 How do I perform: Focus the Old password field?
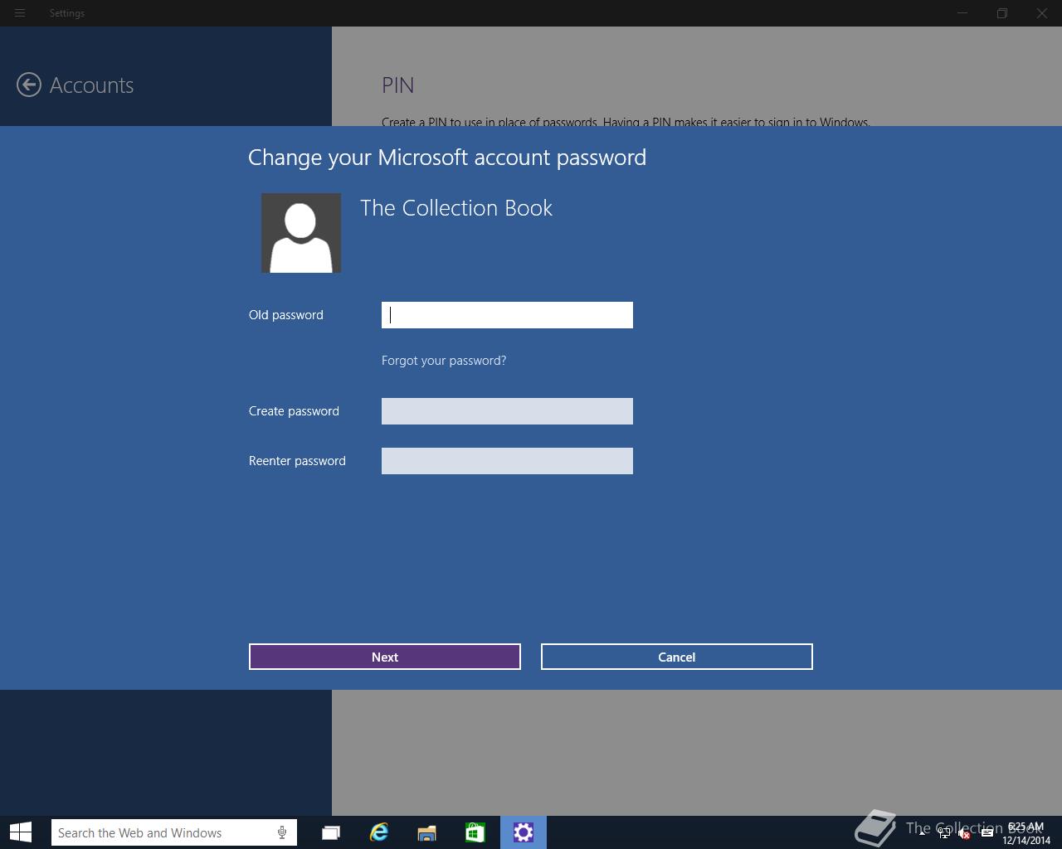click(x=507, y=315)
